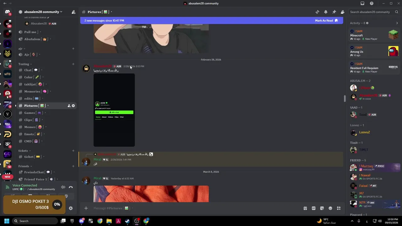Click Mark As Read button
Image resolution: width=402 pixels, height=226 pixels.
(x=326, y=21)
